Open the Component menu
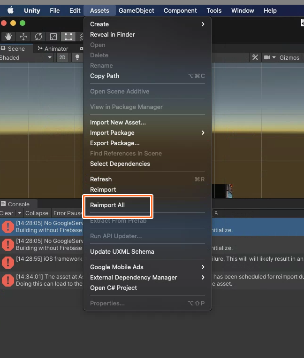 [180, 10]
